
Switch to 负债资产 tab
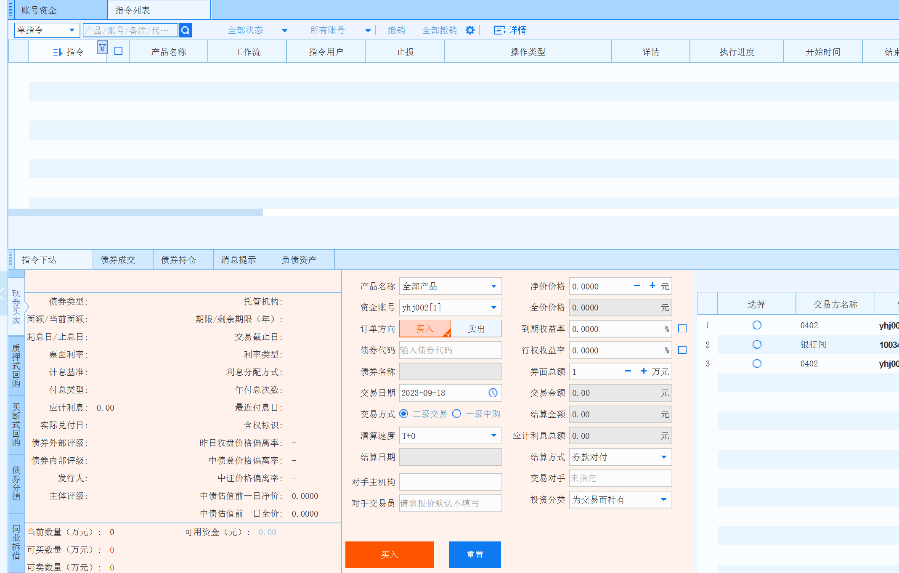[x=304, y=260]
